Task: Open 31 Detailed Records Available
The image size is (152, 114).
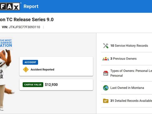Action: point(131,101)
